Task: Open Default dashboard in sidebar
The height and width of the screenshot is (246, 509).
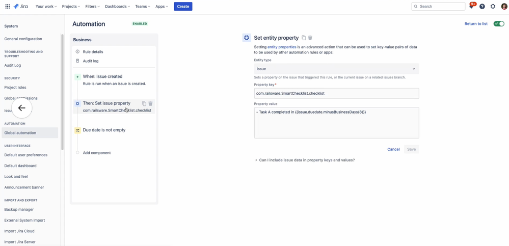Action: pos(20,166)
